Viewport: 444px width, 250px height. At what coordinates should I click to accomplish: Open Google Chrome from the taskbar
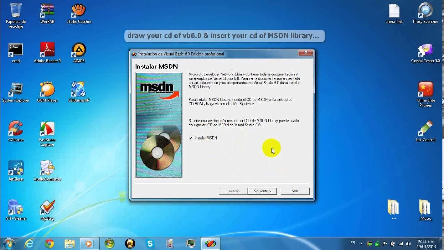click(x=49, y=244)
